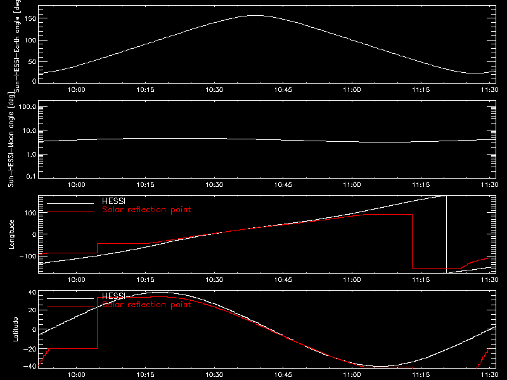The height and width of the screenshot is (380, 507).
Task: Click the 50 tick label on Earth angle plot
Action: (32, 62)
